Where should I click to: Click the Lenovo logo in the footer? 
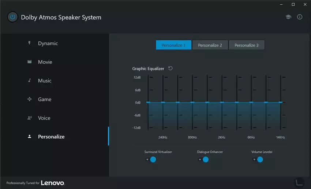(53, 183)
